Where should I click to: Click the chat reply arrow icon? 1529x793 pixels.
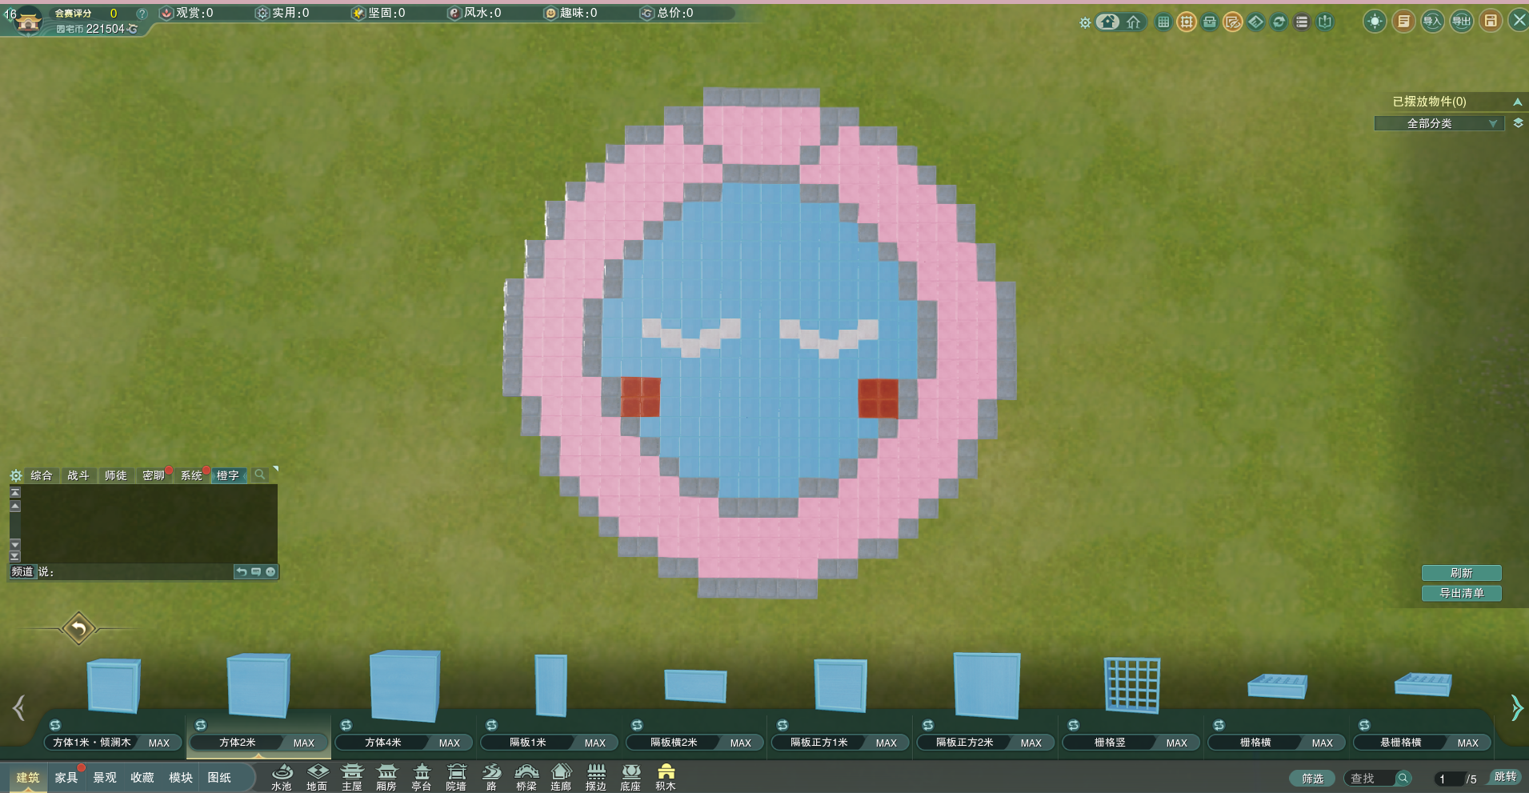pyautogui.click(x=242, y=571)
